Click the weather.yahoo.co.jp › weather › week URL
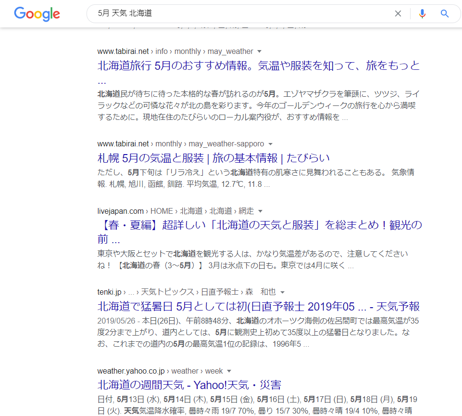The width and height of the screenshot is (462, 416). (x=160, y=371)
